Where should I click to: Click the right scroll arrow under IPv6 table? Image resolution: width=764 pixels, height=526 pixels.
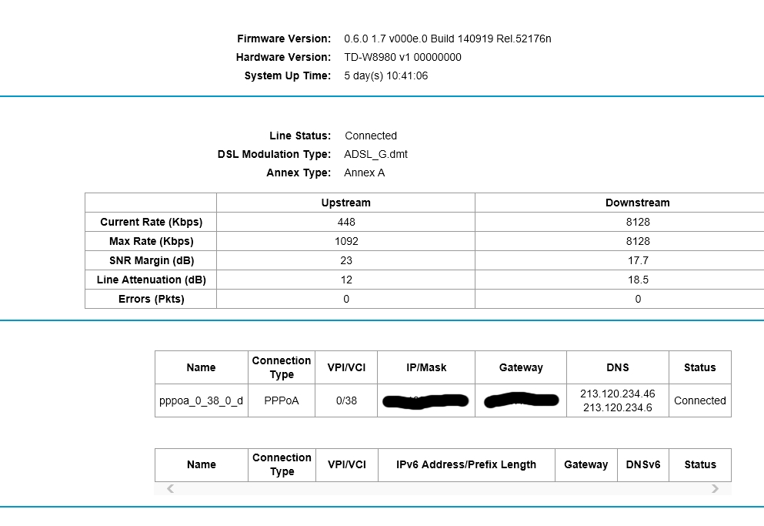click(x=715, y=488)
